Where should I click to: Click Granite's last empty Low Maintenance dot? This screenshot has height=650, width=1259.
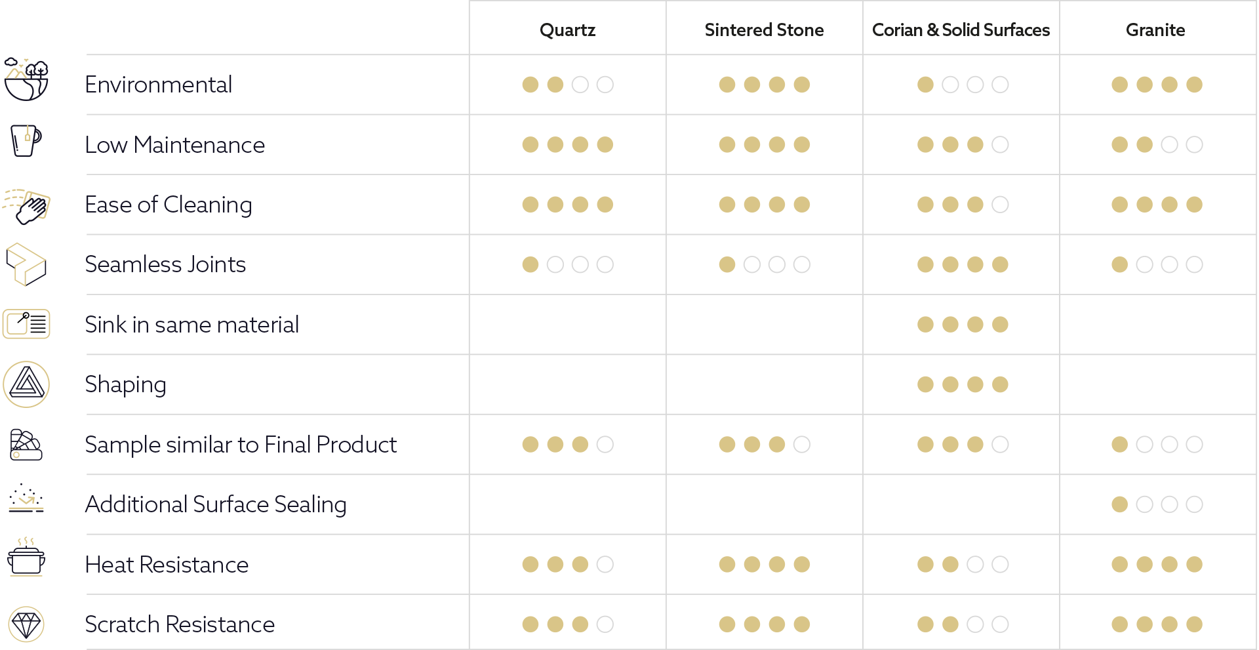1195,144
